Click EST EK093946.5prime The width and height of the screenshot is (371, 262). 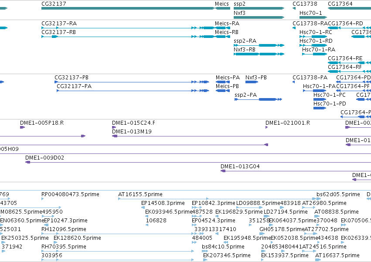tap(146, 216)
